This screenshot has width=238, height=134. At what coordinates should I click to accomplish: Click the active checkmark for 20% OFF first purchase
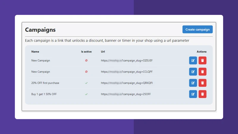[x=86, y=83]
